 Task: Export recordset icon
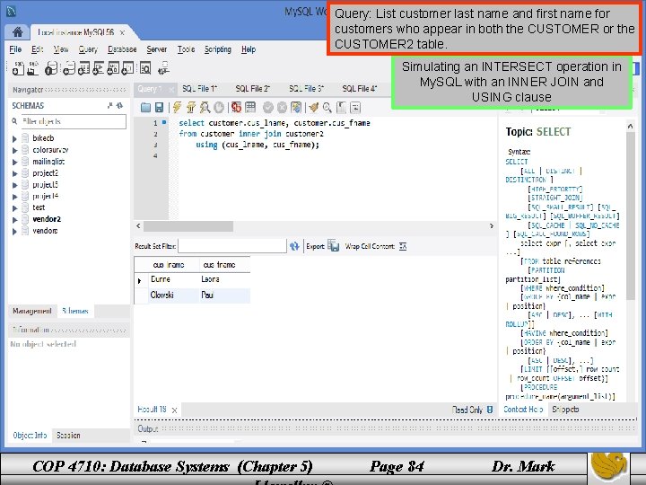coord(333,246)
